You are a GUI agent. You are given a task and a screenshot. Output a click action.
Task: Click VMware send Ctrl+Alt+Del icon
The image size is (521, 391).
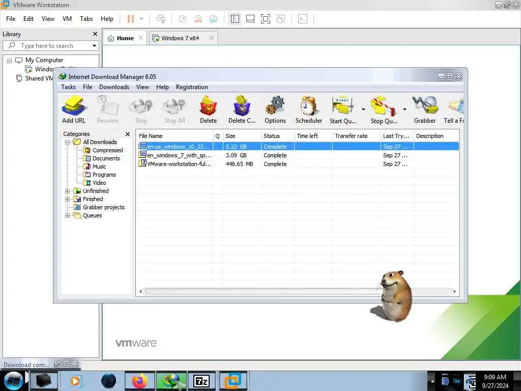(161, 19)
